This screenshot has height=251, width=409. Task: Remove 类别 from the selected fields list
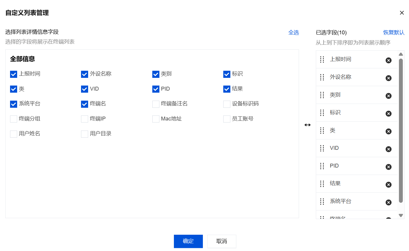pyautogui.click(x=389, y=96)
